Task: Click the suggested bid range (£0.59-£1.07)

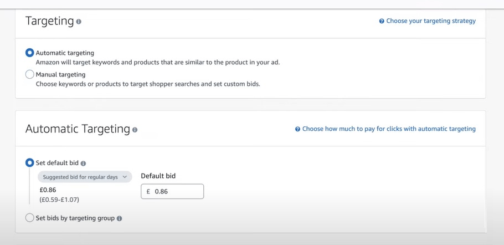Action: point(59,200)
